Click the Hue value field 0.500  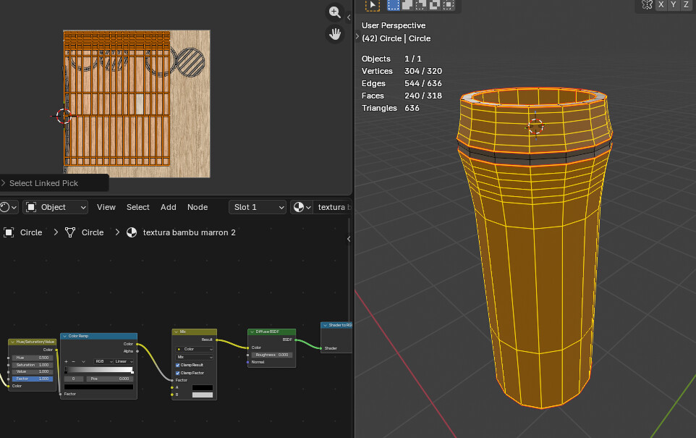33,358
